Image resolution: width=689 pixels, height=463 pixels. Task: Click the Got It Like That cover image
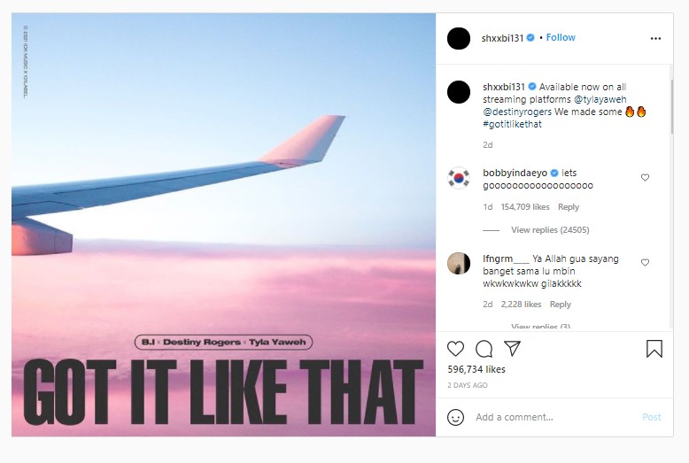[x=223, y=225]
